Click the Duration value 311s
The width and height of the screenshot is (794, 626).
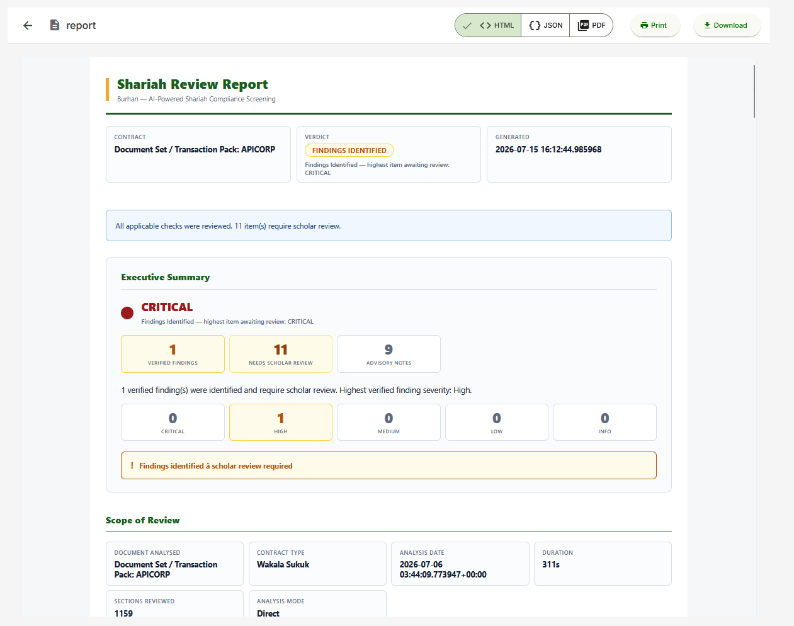[x=551, y=564]
